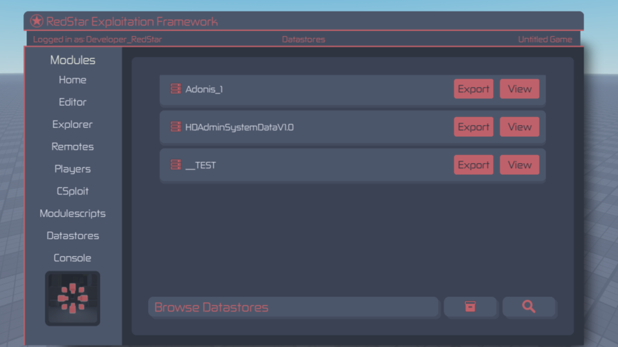
Task: Switch to the Editor module
Action: click(x=72, y=102)
